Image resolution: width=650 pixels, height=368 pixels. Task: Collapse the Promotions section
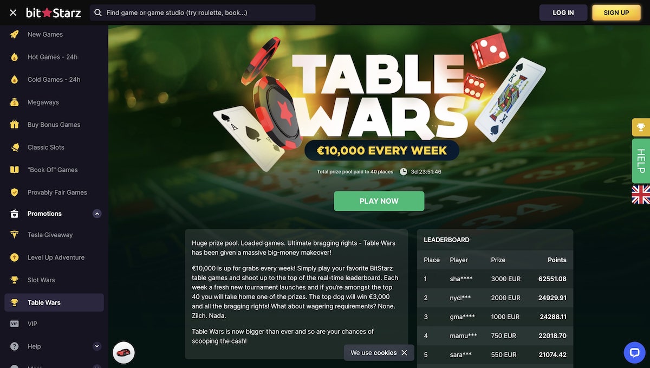pyautogui.click(x=97, y=214)
